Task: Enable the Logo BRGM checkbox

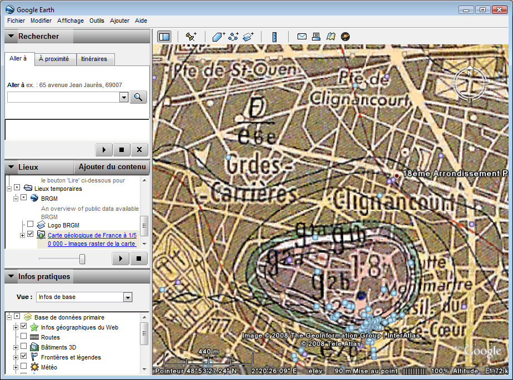Action: (x=30, y=224)
